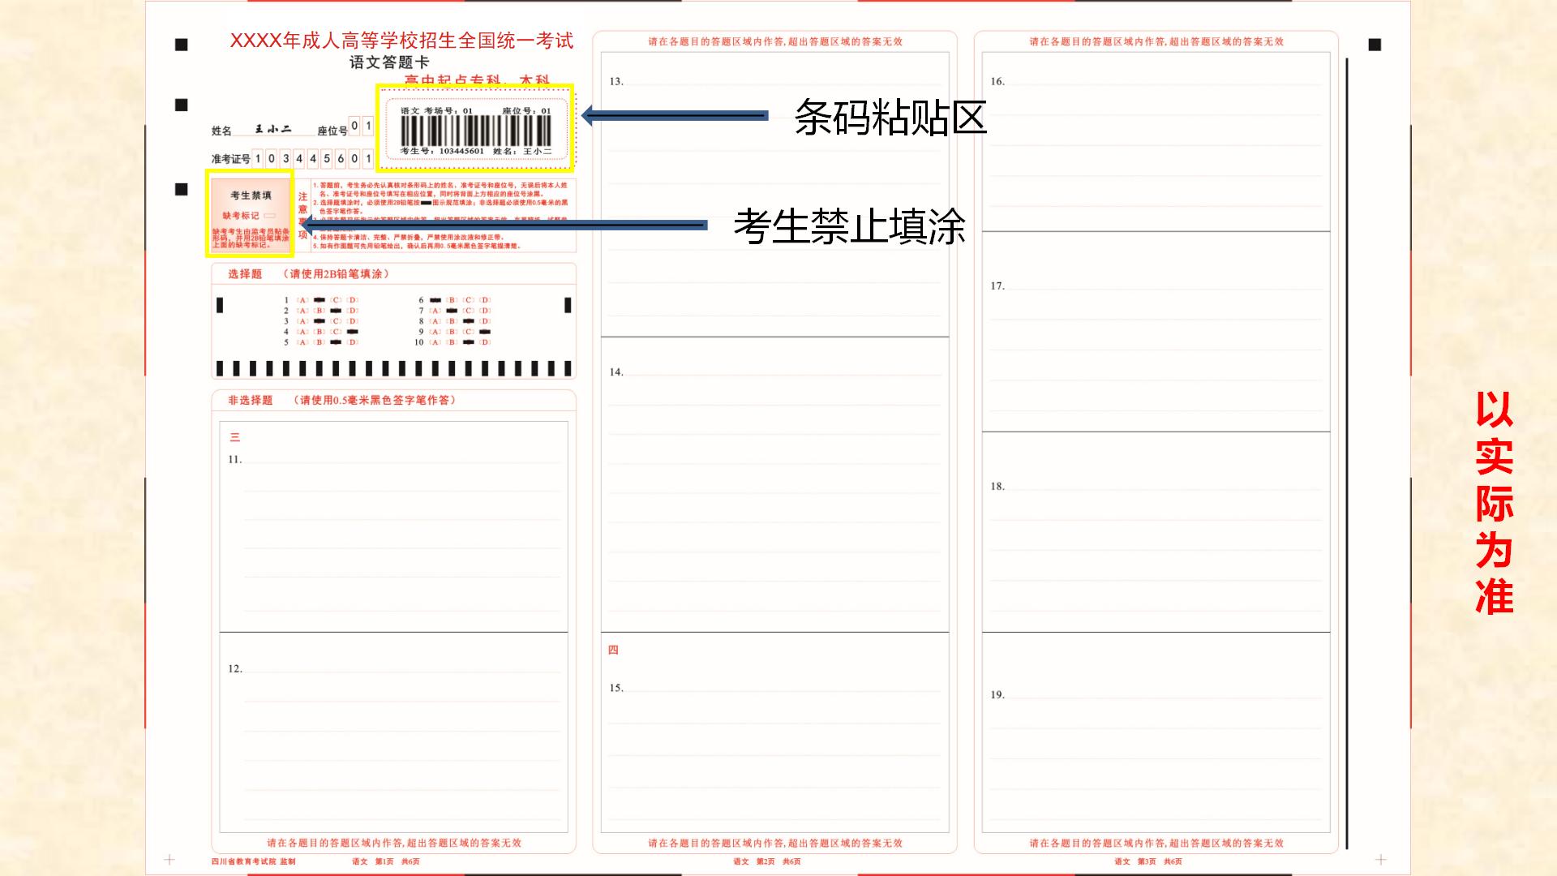This screenshot has height=876, width=1557.
Task: Click the barcode in the sticker area
Action: [x=475, y=131]
